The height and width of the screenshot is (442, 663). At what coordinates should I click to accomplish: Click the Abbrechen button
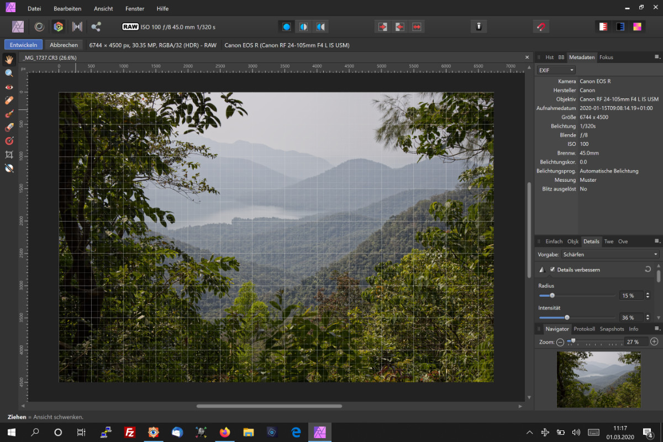pos(64,45)
